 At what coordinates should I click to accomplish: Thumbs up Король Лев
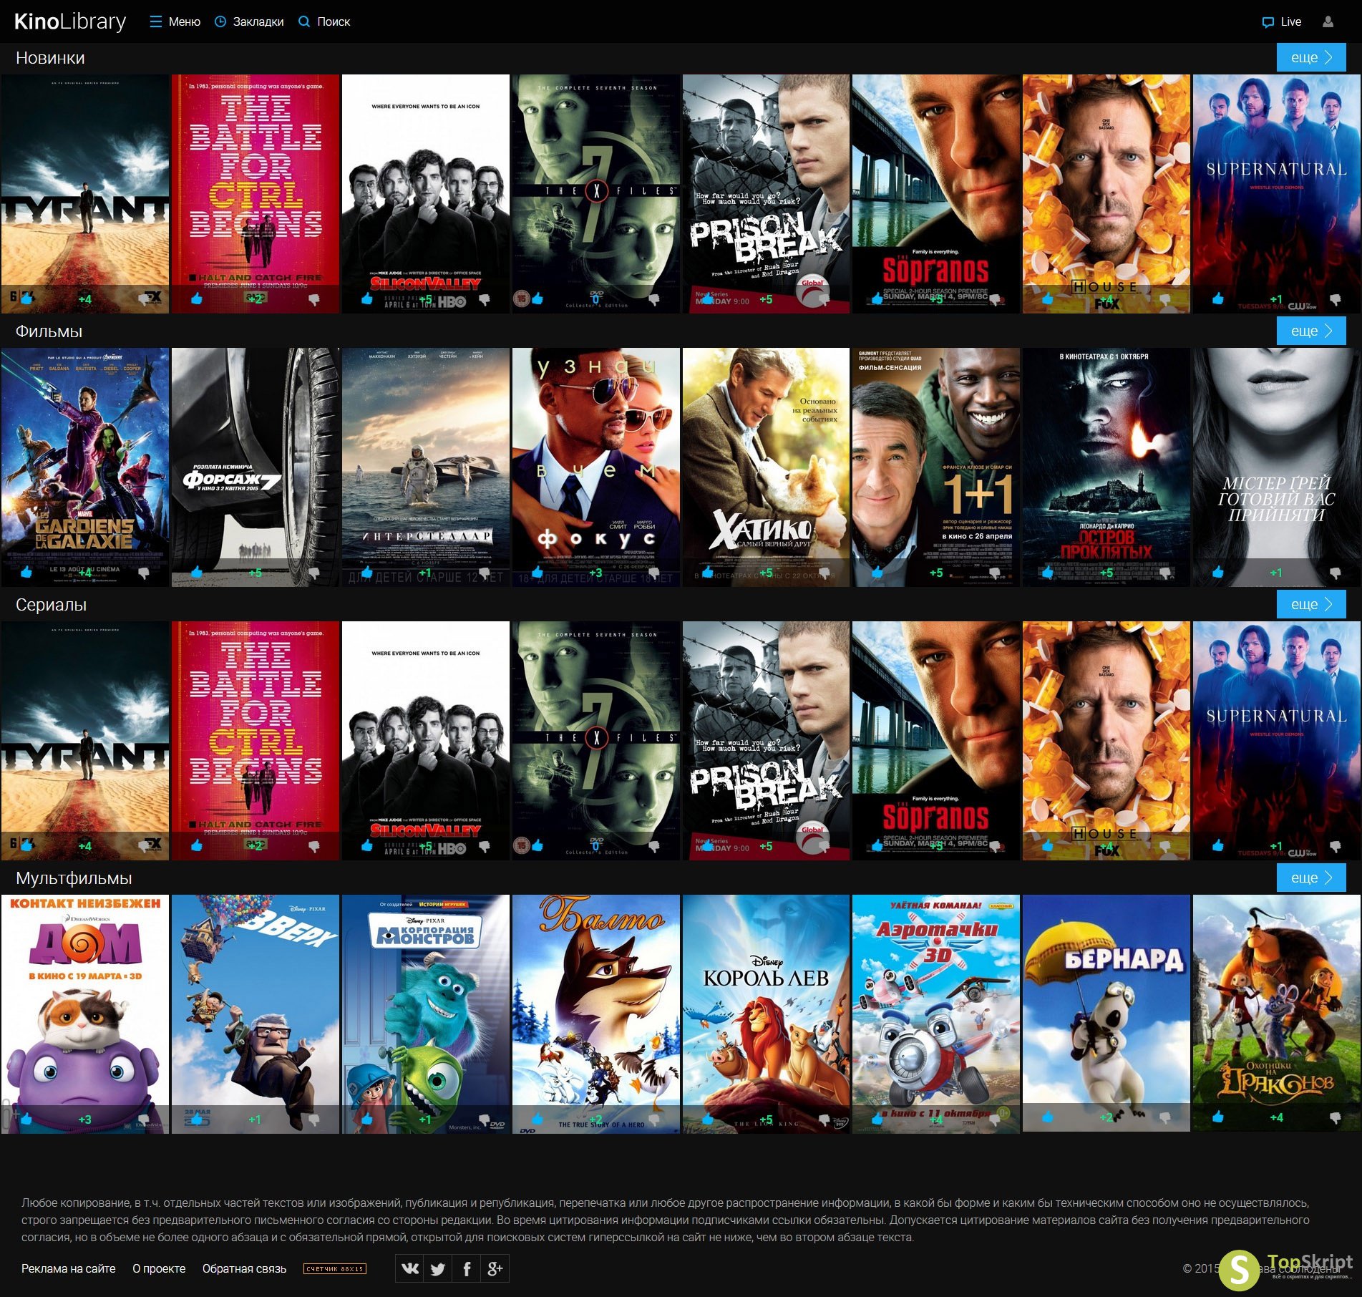(x=708, y=1119)
